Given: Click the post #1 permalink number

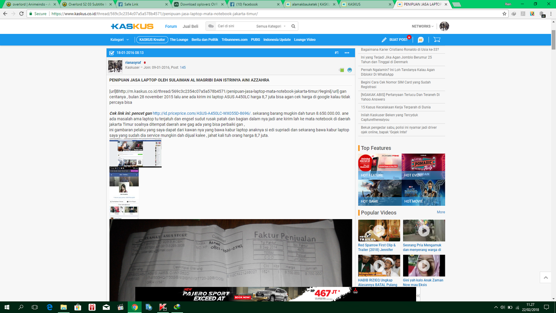Looking at the screenshot, I should (x=337, y=53).
